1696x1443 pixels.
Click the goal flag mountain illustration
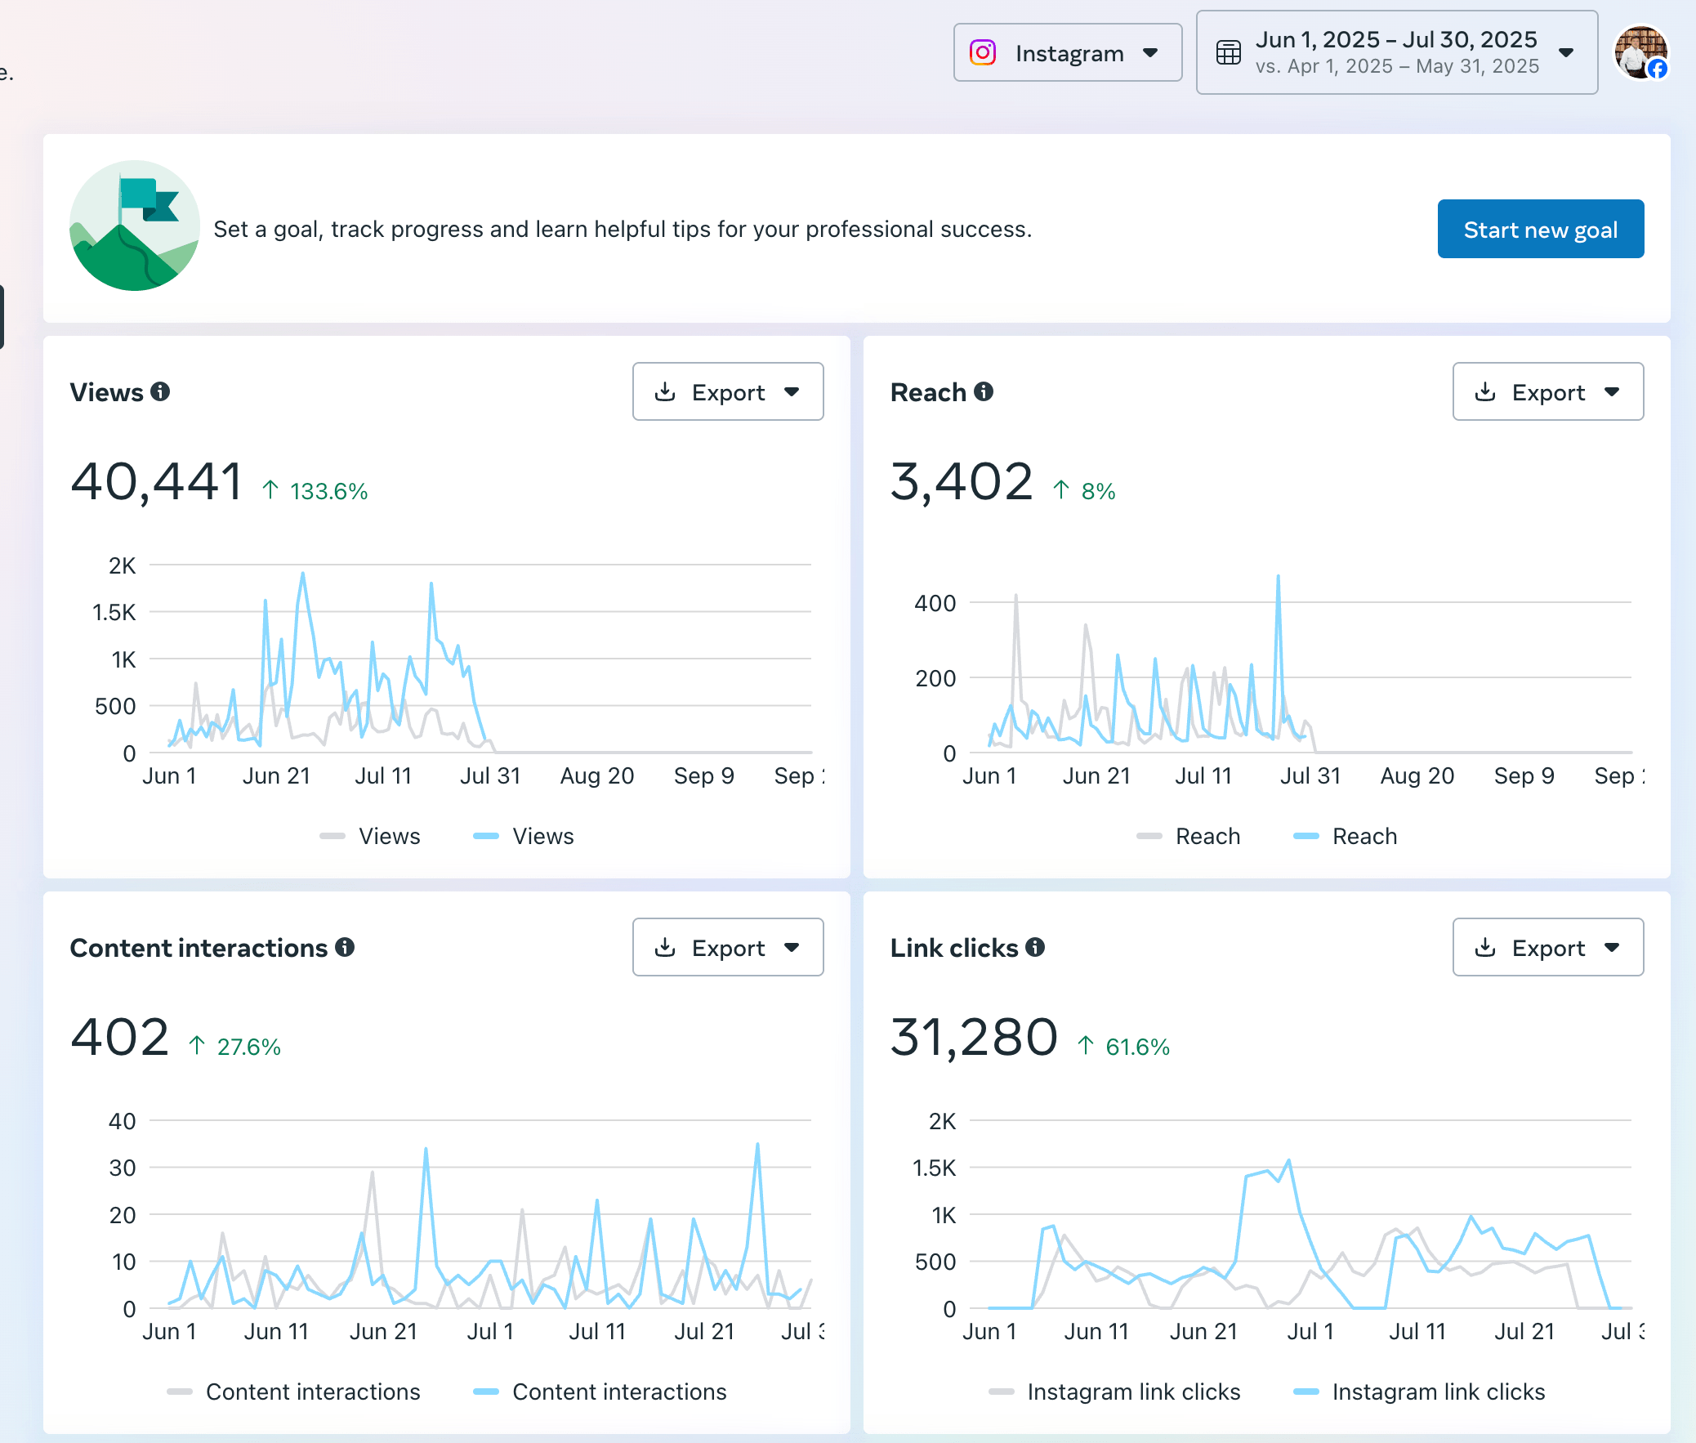tap(135, 226)
